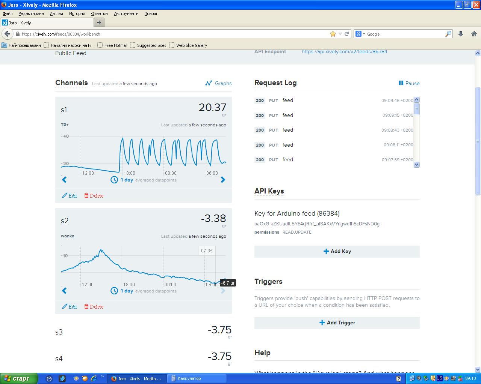Open the Начални насоки bookmark

(x=69, y=45)
